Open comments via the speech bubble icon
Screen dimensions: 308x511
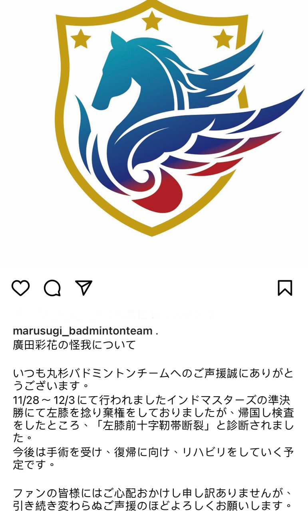pyautogui.click(x=52, y=288)
